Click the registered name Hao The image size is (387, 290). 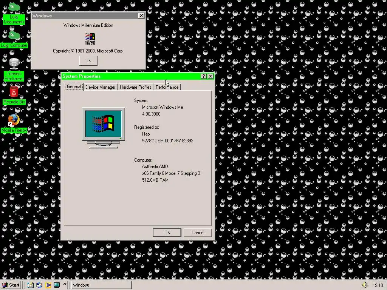[x=146, y=134]
